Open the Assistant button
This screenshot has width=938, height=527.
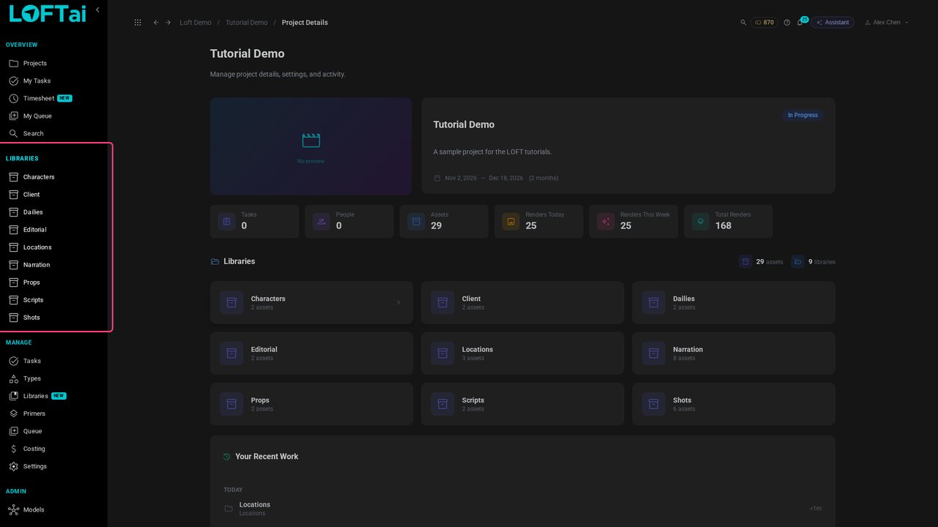tap(832, 23)
